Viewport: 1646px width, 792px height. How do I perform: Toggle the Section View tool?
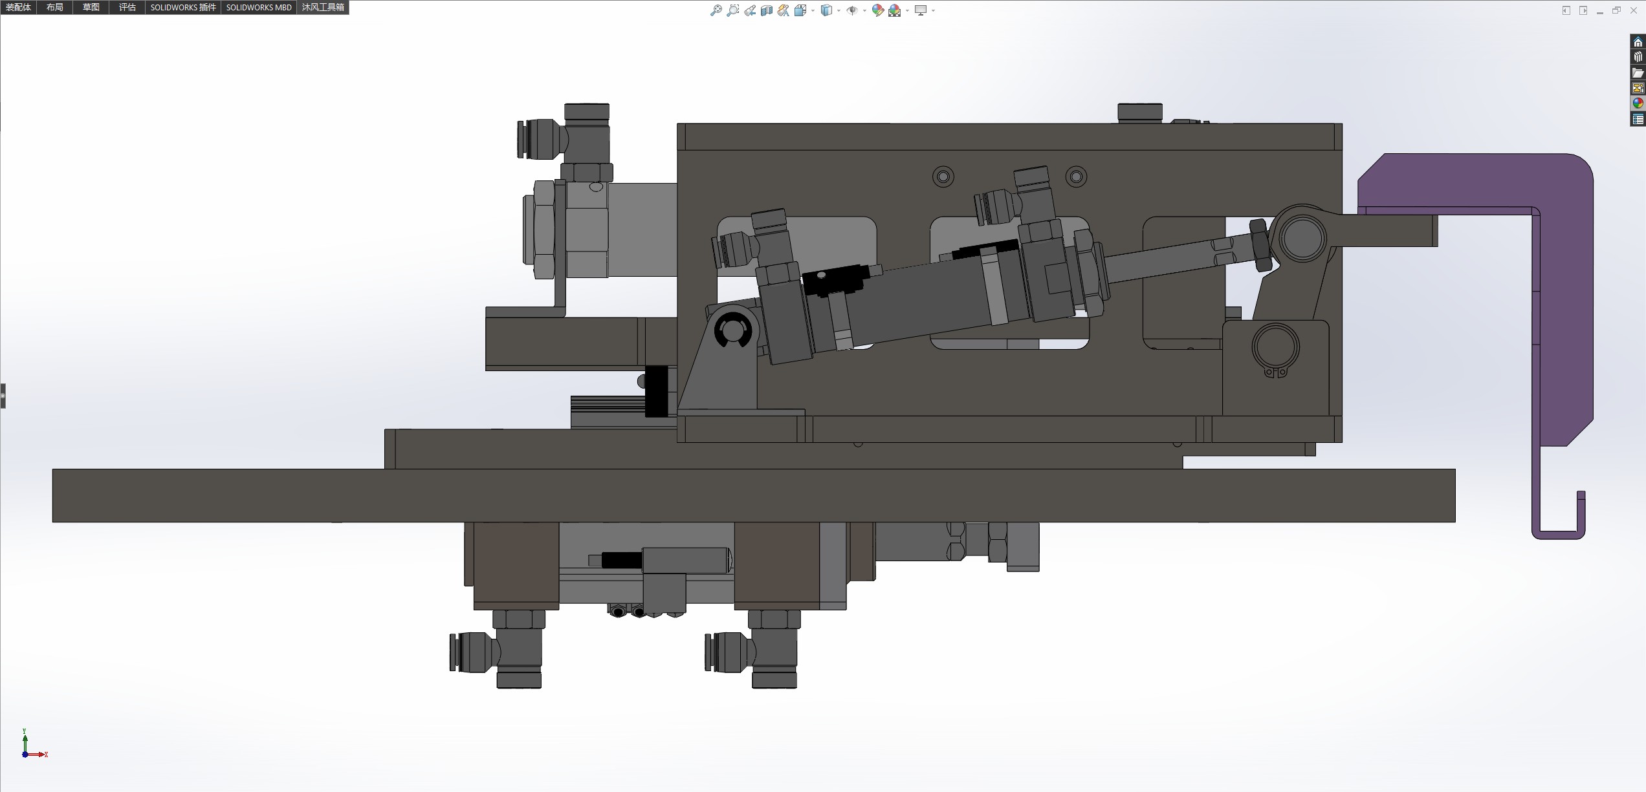pyautogui.click(x=767, y=10)
